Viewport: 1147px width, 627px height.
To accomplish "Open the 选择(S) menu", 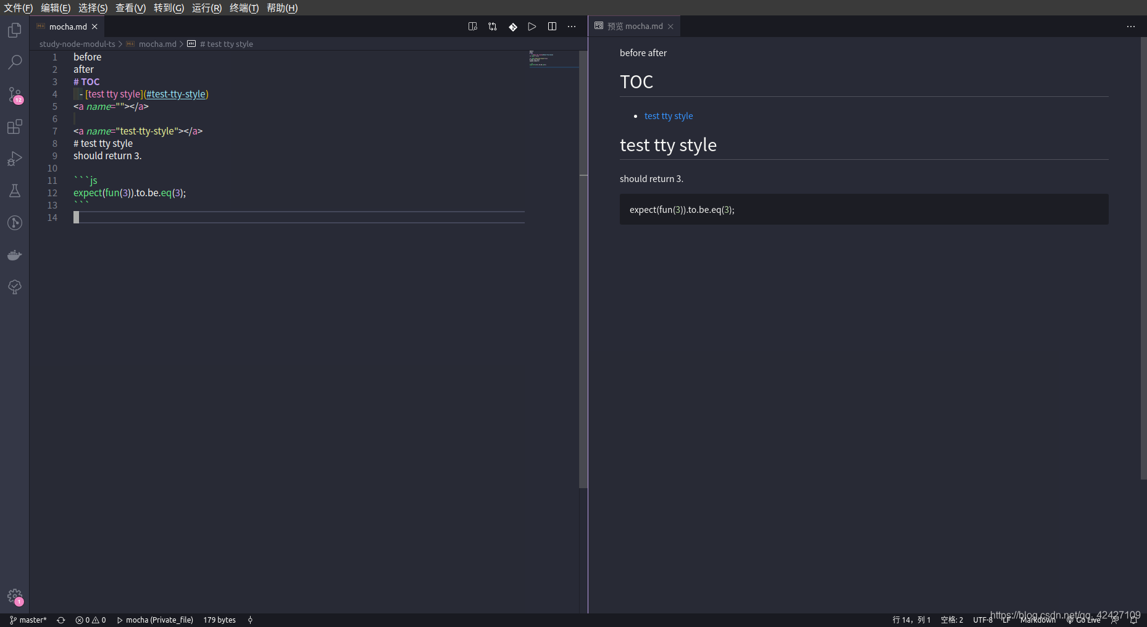I will click(93, 8).
